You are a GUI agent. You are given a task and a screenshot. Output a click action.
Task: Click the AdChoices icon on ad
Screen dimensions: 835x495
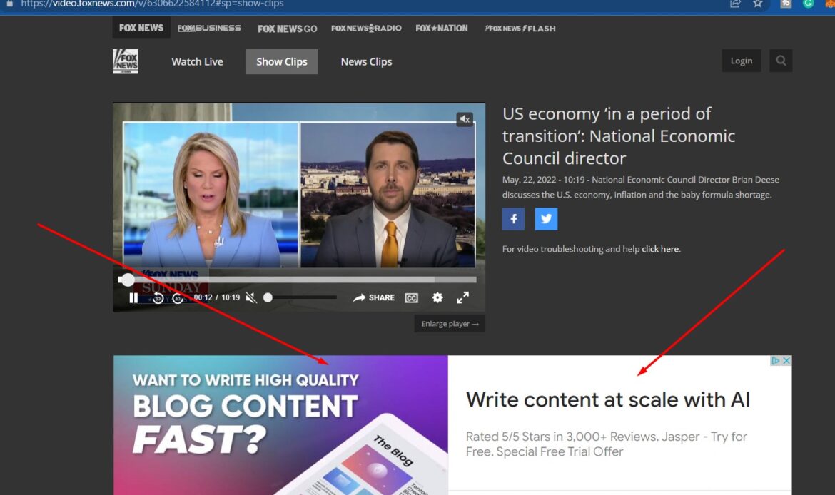click(775, 361)
